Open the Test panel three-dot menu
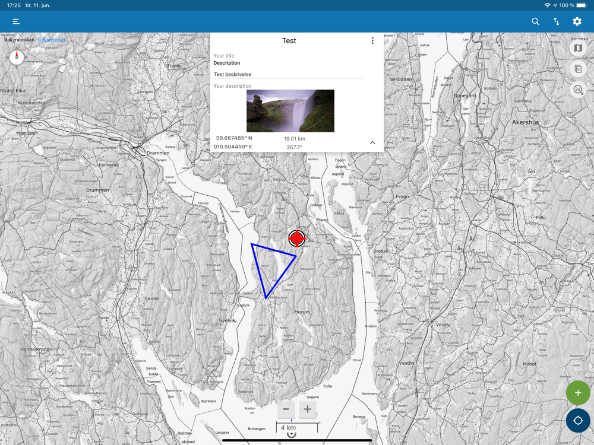The height and width of the screenshot is (445, 594). [372, 40]
